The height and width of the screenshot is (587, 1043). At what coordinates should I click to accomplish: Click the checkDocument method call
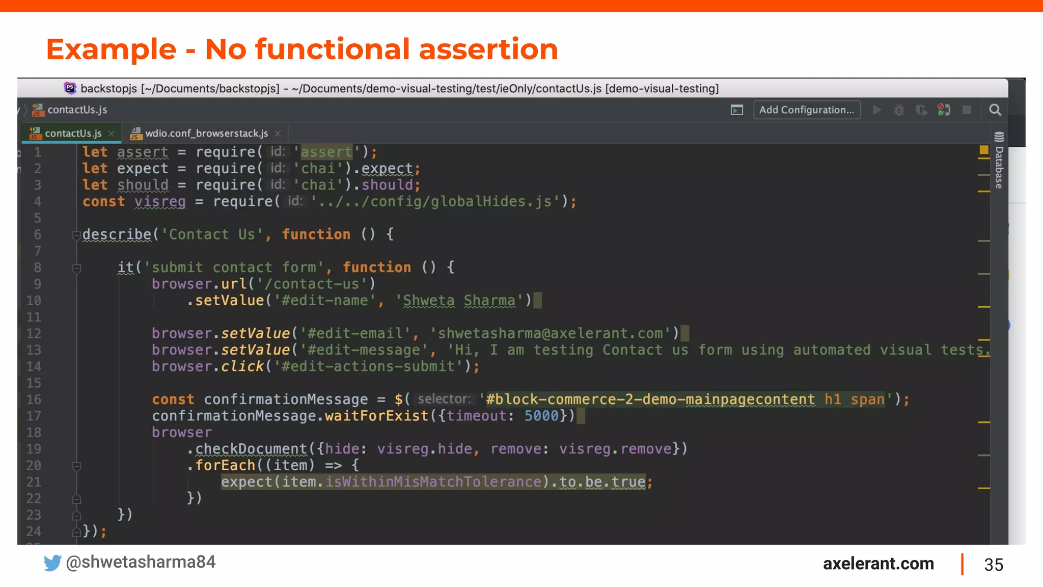click(x=251, y=449)
